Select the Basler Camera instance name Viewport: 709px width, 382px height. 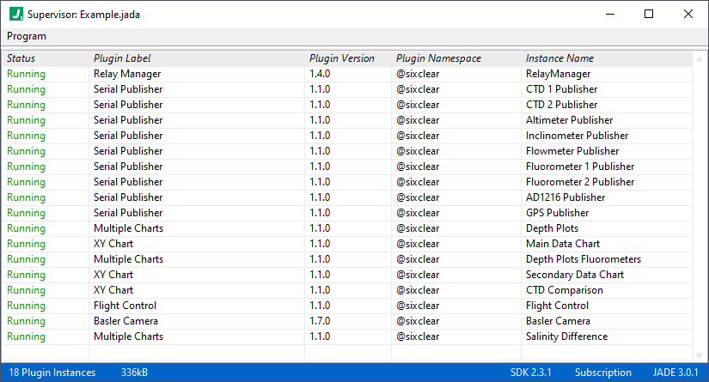tap(558, 321)
